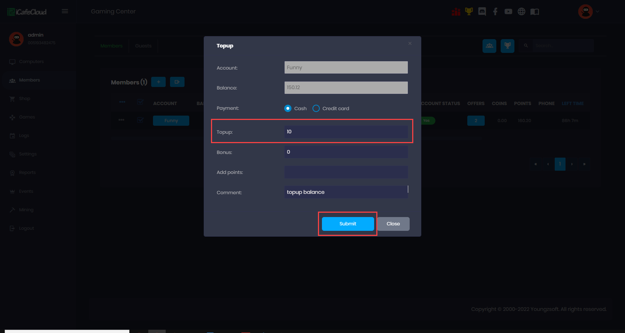
Task: Click the ACCOUNT column header
Action: coord(165,104)
